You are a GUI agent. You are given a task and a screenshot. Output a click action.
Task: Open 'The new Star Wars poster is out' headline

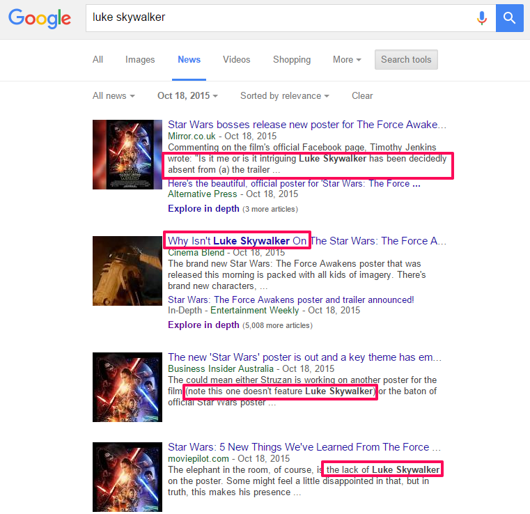tap(304, 357)
